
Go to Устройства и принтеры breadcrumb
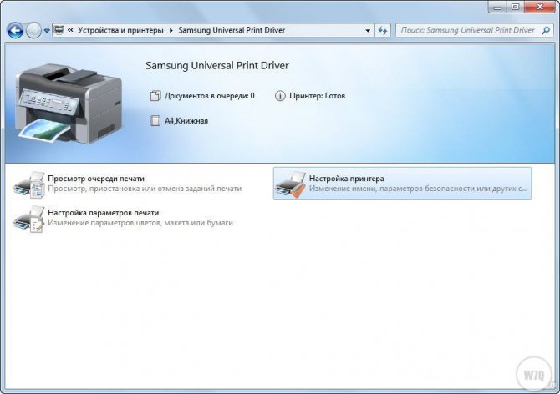coord(120,30)
